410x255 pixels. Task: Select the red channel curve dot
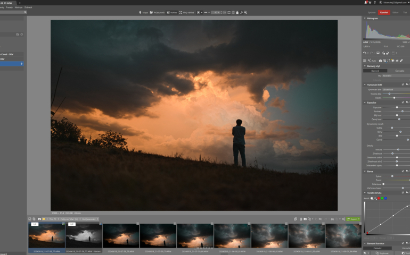tap(379, 198)
